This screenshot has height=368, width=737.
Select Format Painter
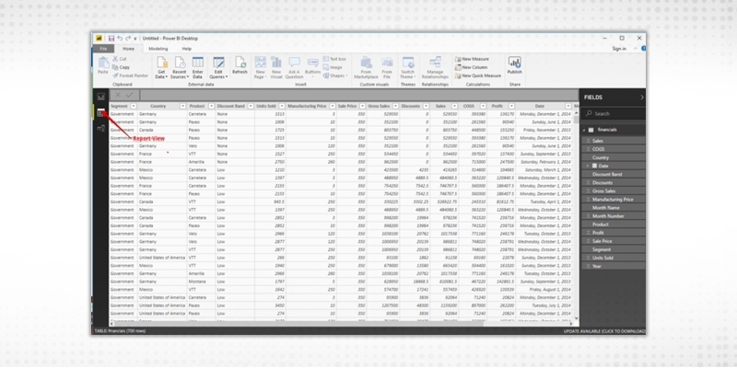(130, 75)
